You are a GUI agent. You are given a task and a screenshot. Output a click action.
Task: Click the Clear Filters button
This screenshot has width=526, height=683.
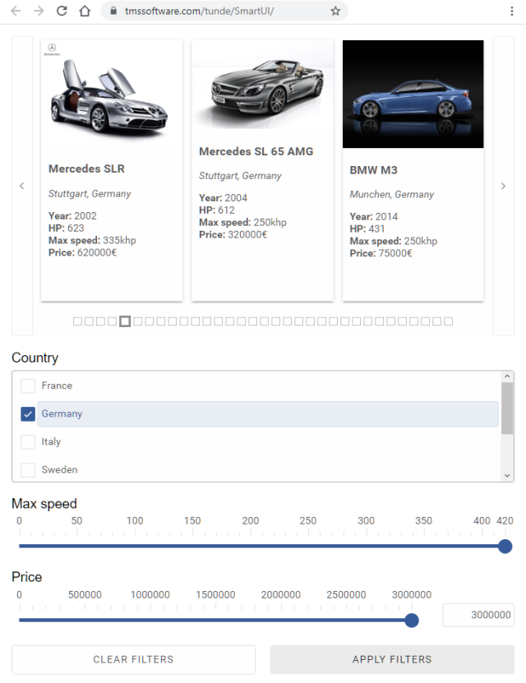(x=133, y=659)
